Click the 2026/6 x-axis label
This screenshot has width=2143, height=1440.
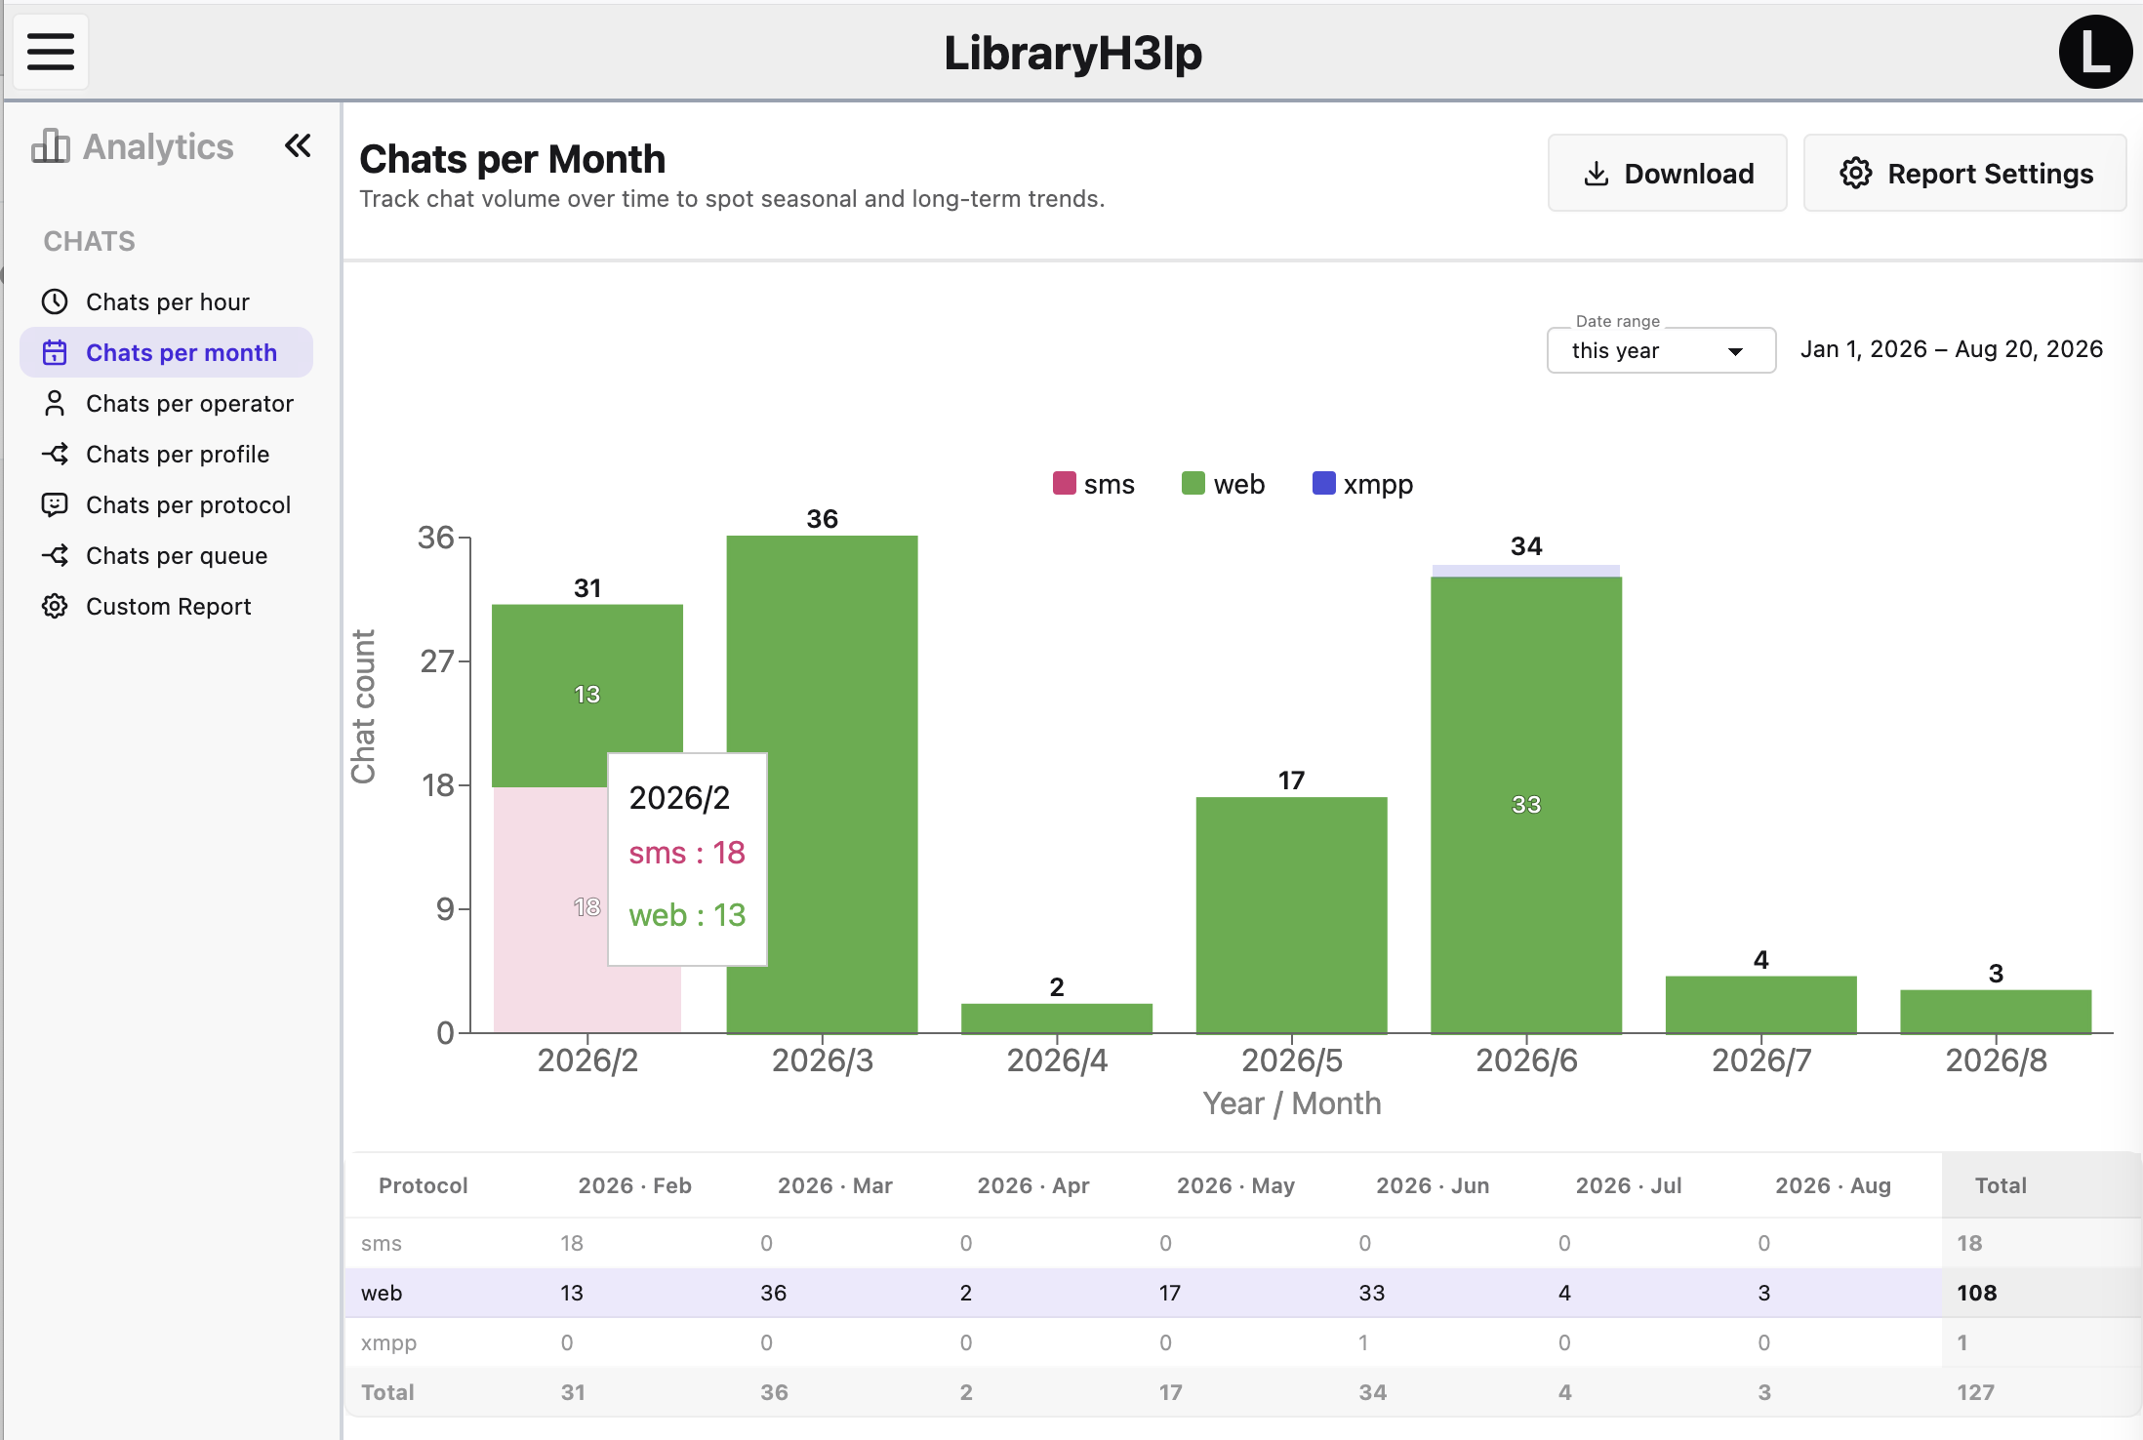tap(1526, 1060)
